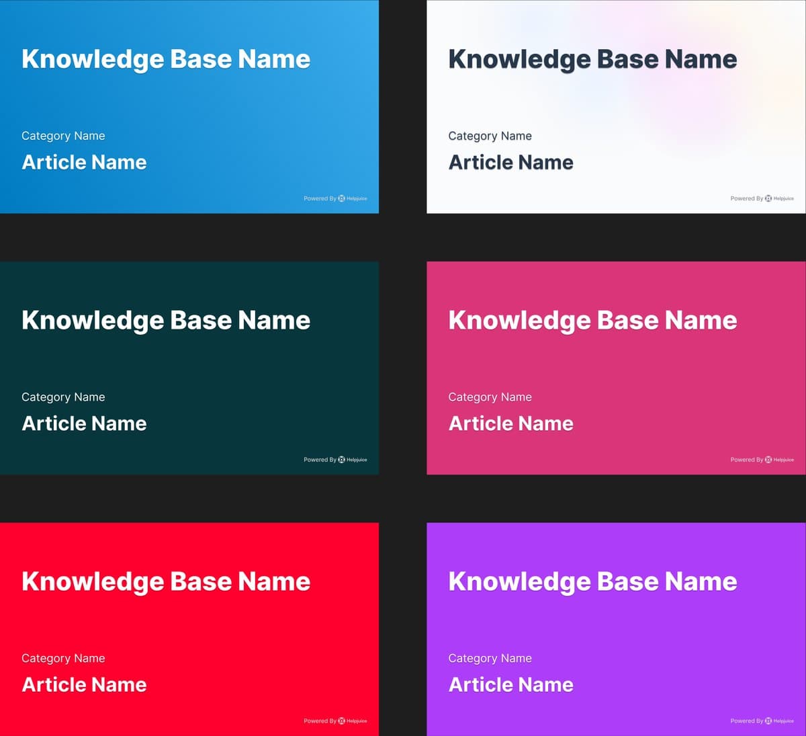806x736 pixels.
Task: Click "Article Name" on the dark teal card
Action: point(84,423)
